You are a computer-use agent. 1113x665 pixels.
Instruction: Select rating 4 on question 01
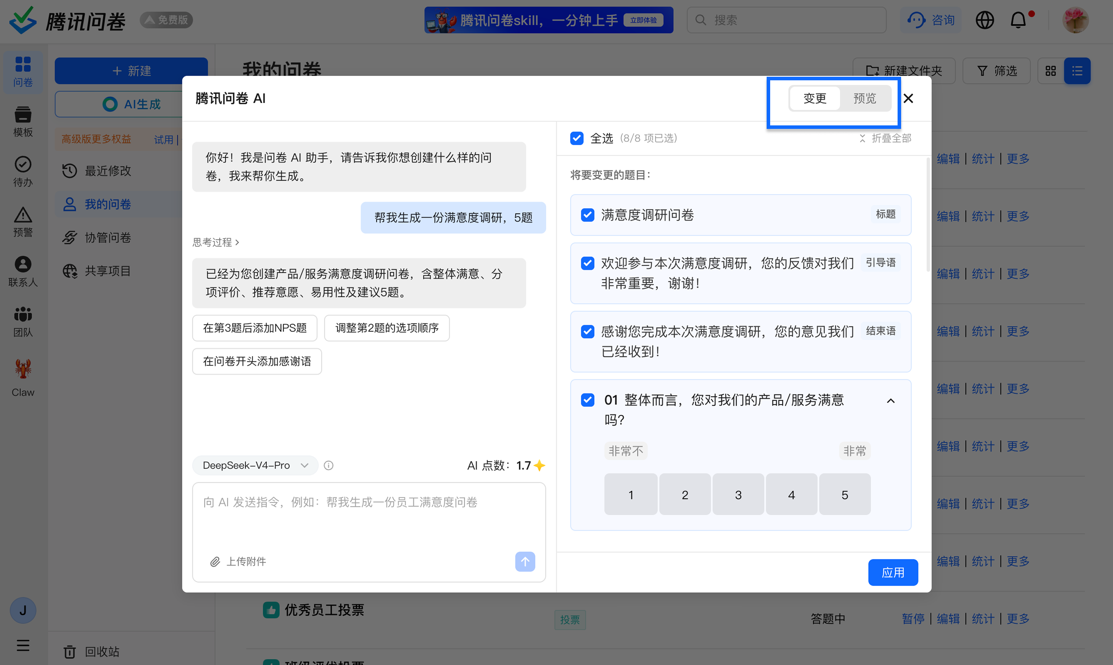pos(791,494)
